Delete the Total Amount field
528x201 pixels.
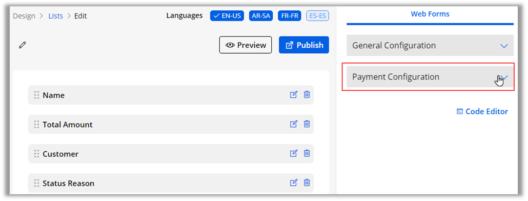click(x=306, y=124)
